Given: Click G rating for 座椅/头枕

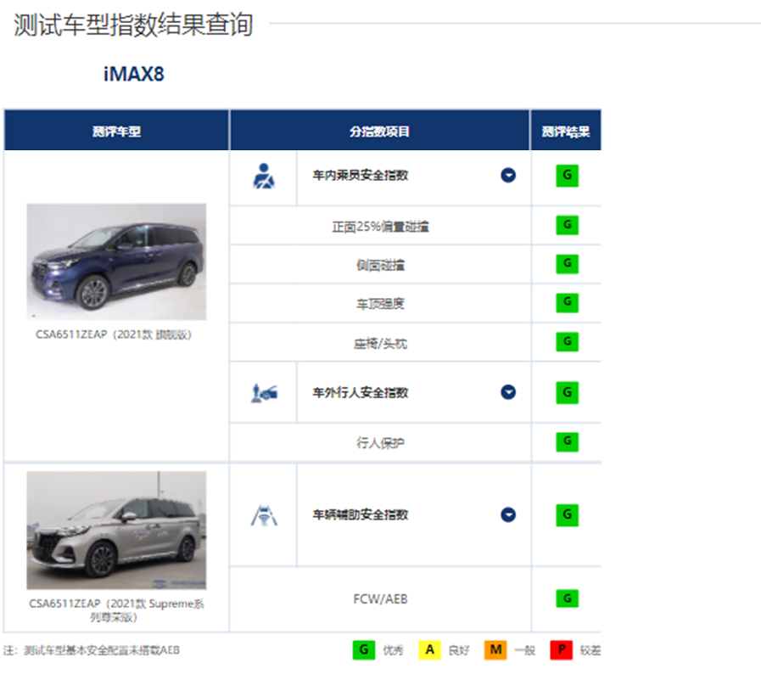Looking at the screenshot, I should (567, 341).
